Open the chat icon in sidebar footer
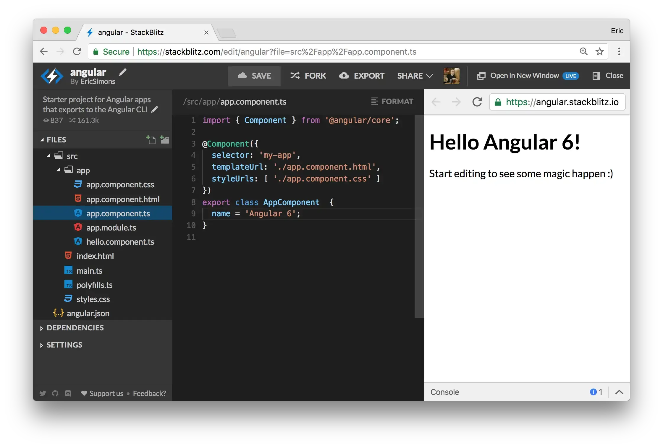This screenshot has height=448, width=663. tap(68, 393)
